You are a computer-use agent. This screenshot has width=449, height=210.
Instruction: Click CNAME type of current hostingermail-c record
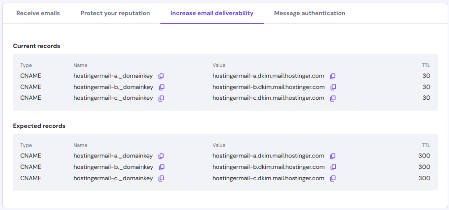(x=31, y=98)
